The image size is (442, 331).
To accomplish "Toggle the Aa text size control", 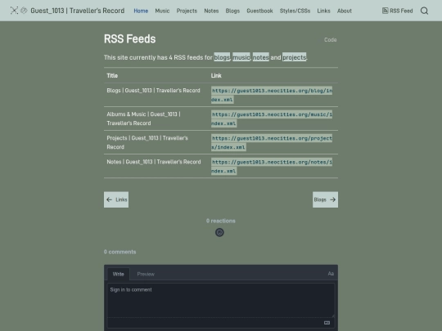I will pos(331,274).
